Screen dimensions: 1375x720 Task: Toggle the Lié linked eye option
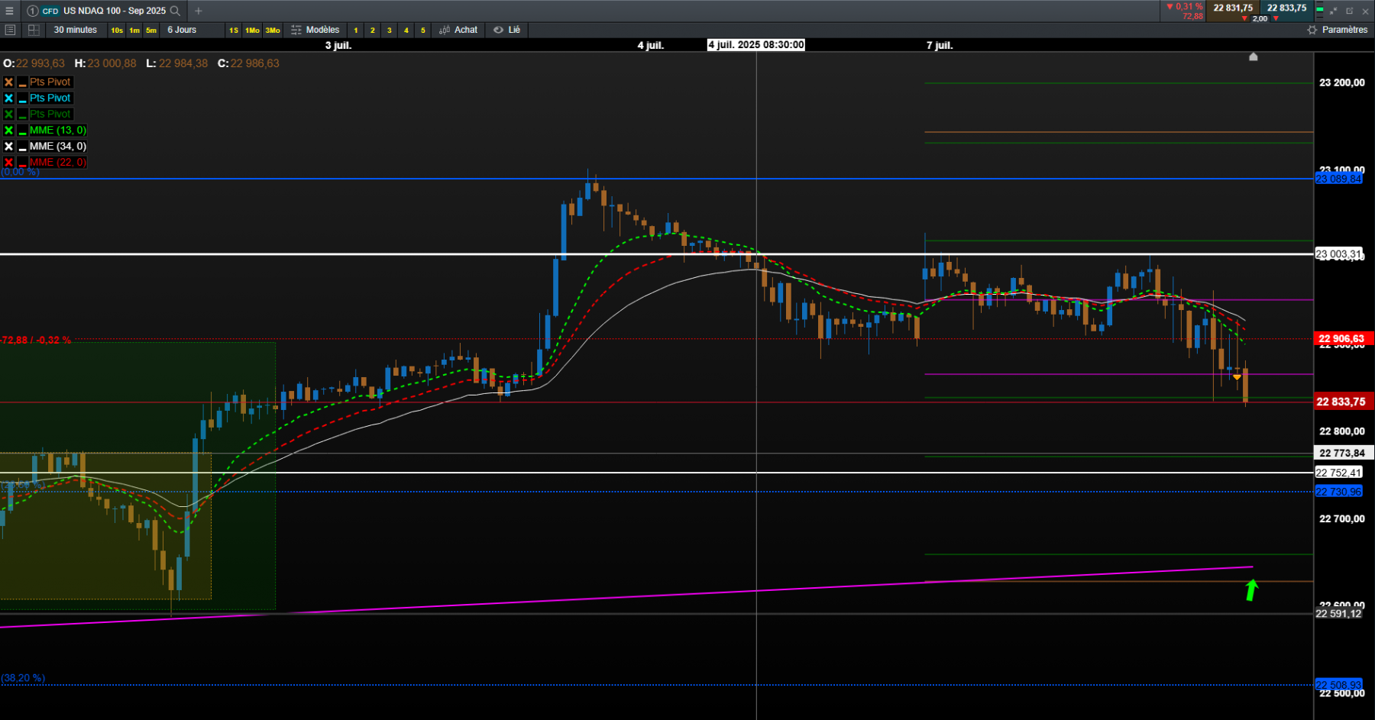(507, 30)
